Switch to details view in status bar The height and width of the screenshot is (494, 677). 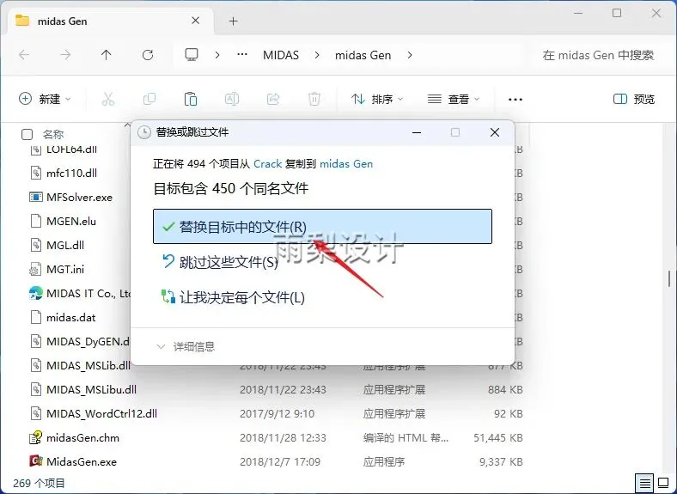pos(644,483)
